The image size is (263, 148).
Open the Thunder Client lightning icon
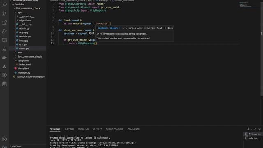(x=5, y=75)
